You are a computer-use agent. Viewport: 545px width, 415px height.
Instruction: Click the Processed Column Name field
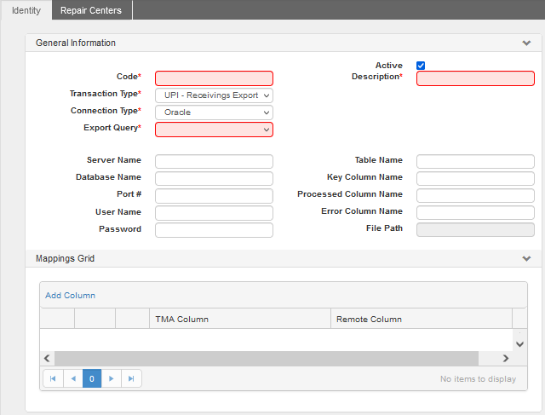point(475,195)
